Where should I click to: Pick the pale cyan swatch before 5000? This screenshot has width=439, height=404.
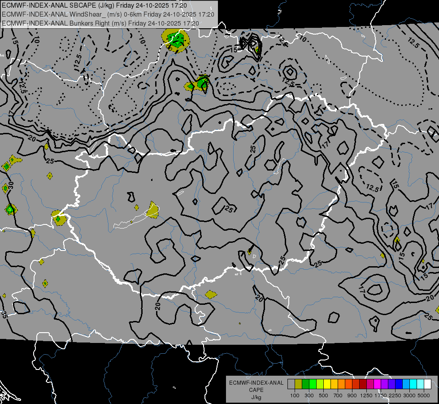421,384
